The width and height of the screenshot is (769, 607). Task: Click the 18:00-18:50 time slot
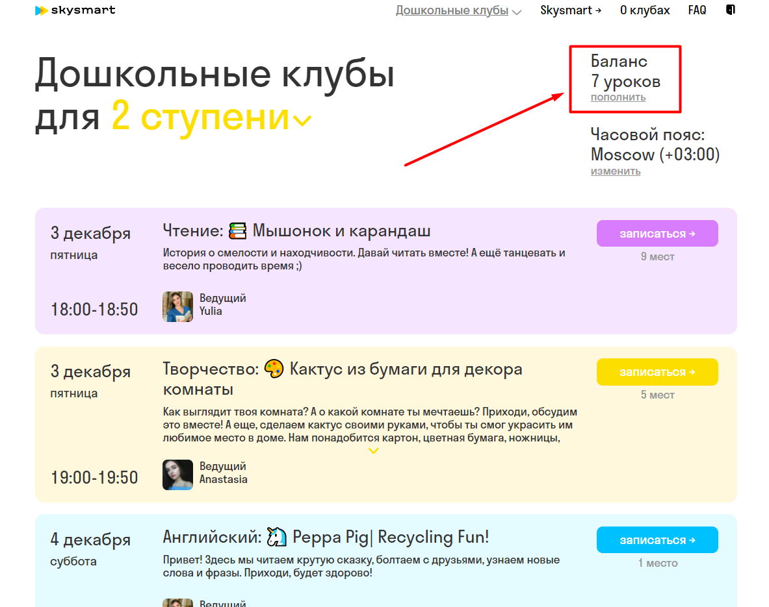[95, 310]
